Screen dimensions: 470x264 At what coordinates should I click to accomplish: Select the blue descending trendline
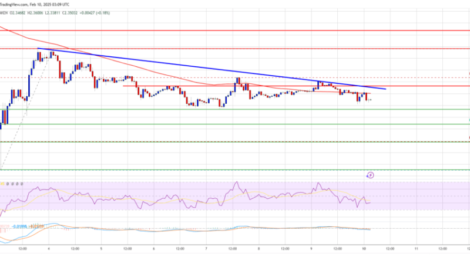211,69
